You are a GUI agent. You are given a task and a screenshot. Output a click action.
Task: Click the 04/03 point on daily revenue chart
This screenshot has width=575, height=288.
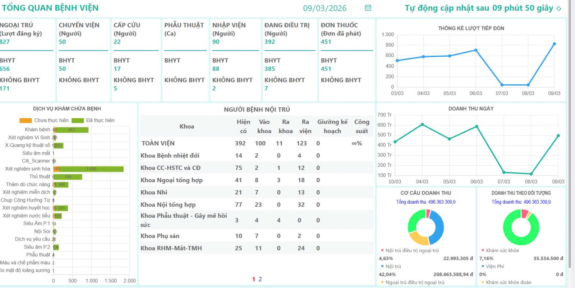422,124
